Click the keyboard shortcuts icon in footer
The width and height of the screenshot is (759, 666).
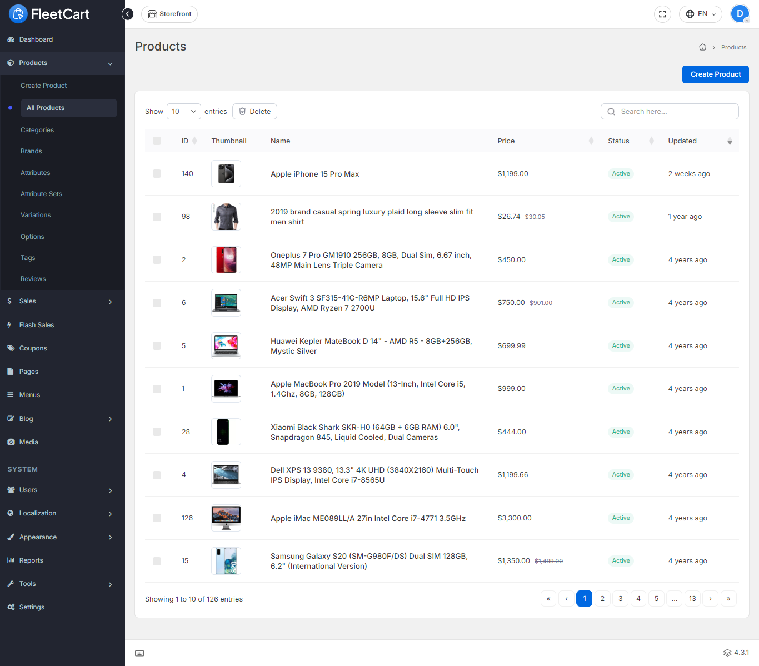(139, 653)
